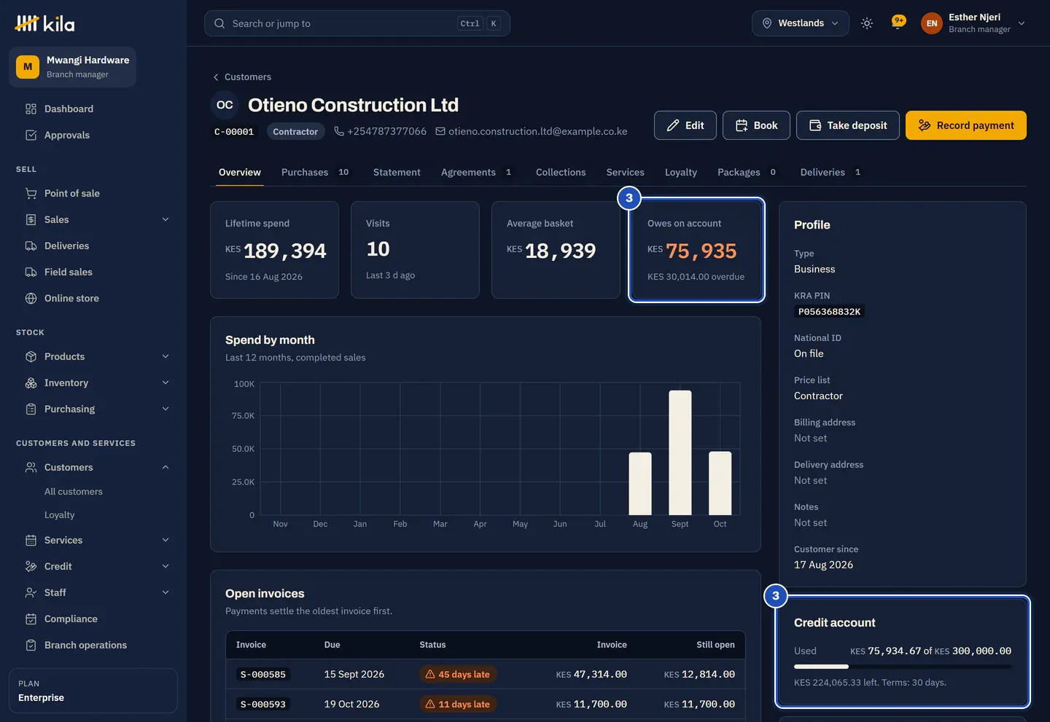Click the Take deposit button

click(x=848, y=125)
